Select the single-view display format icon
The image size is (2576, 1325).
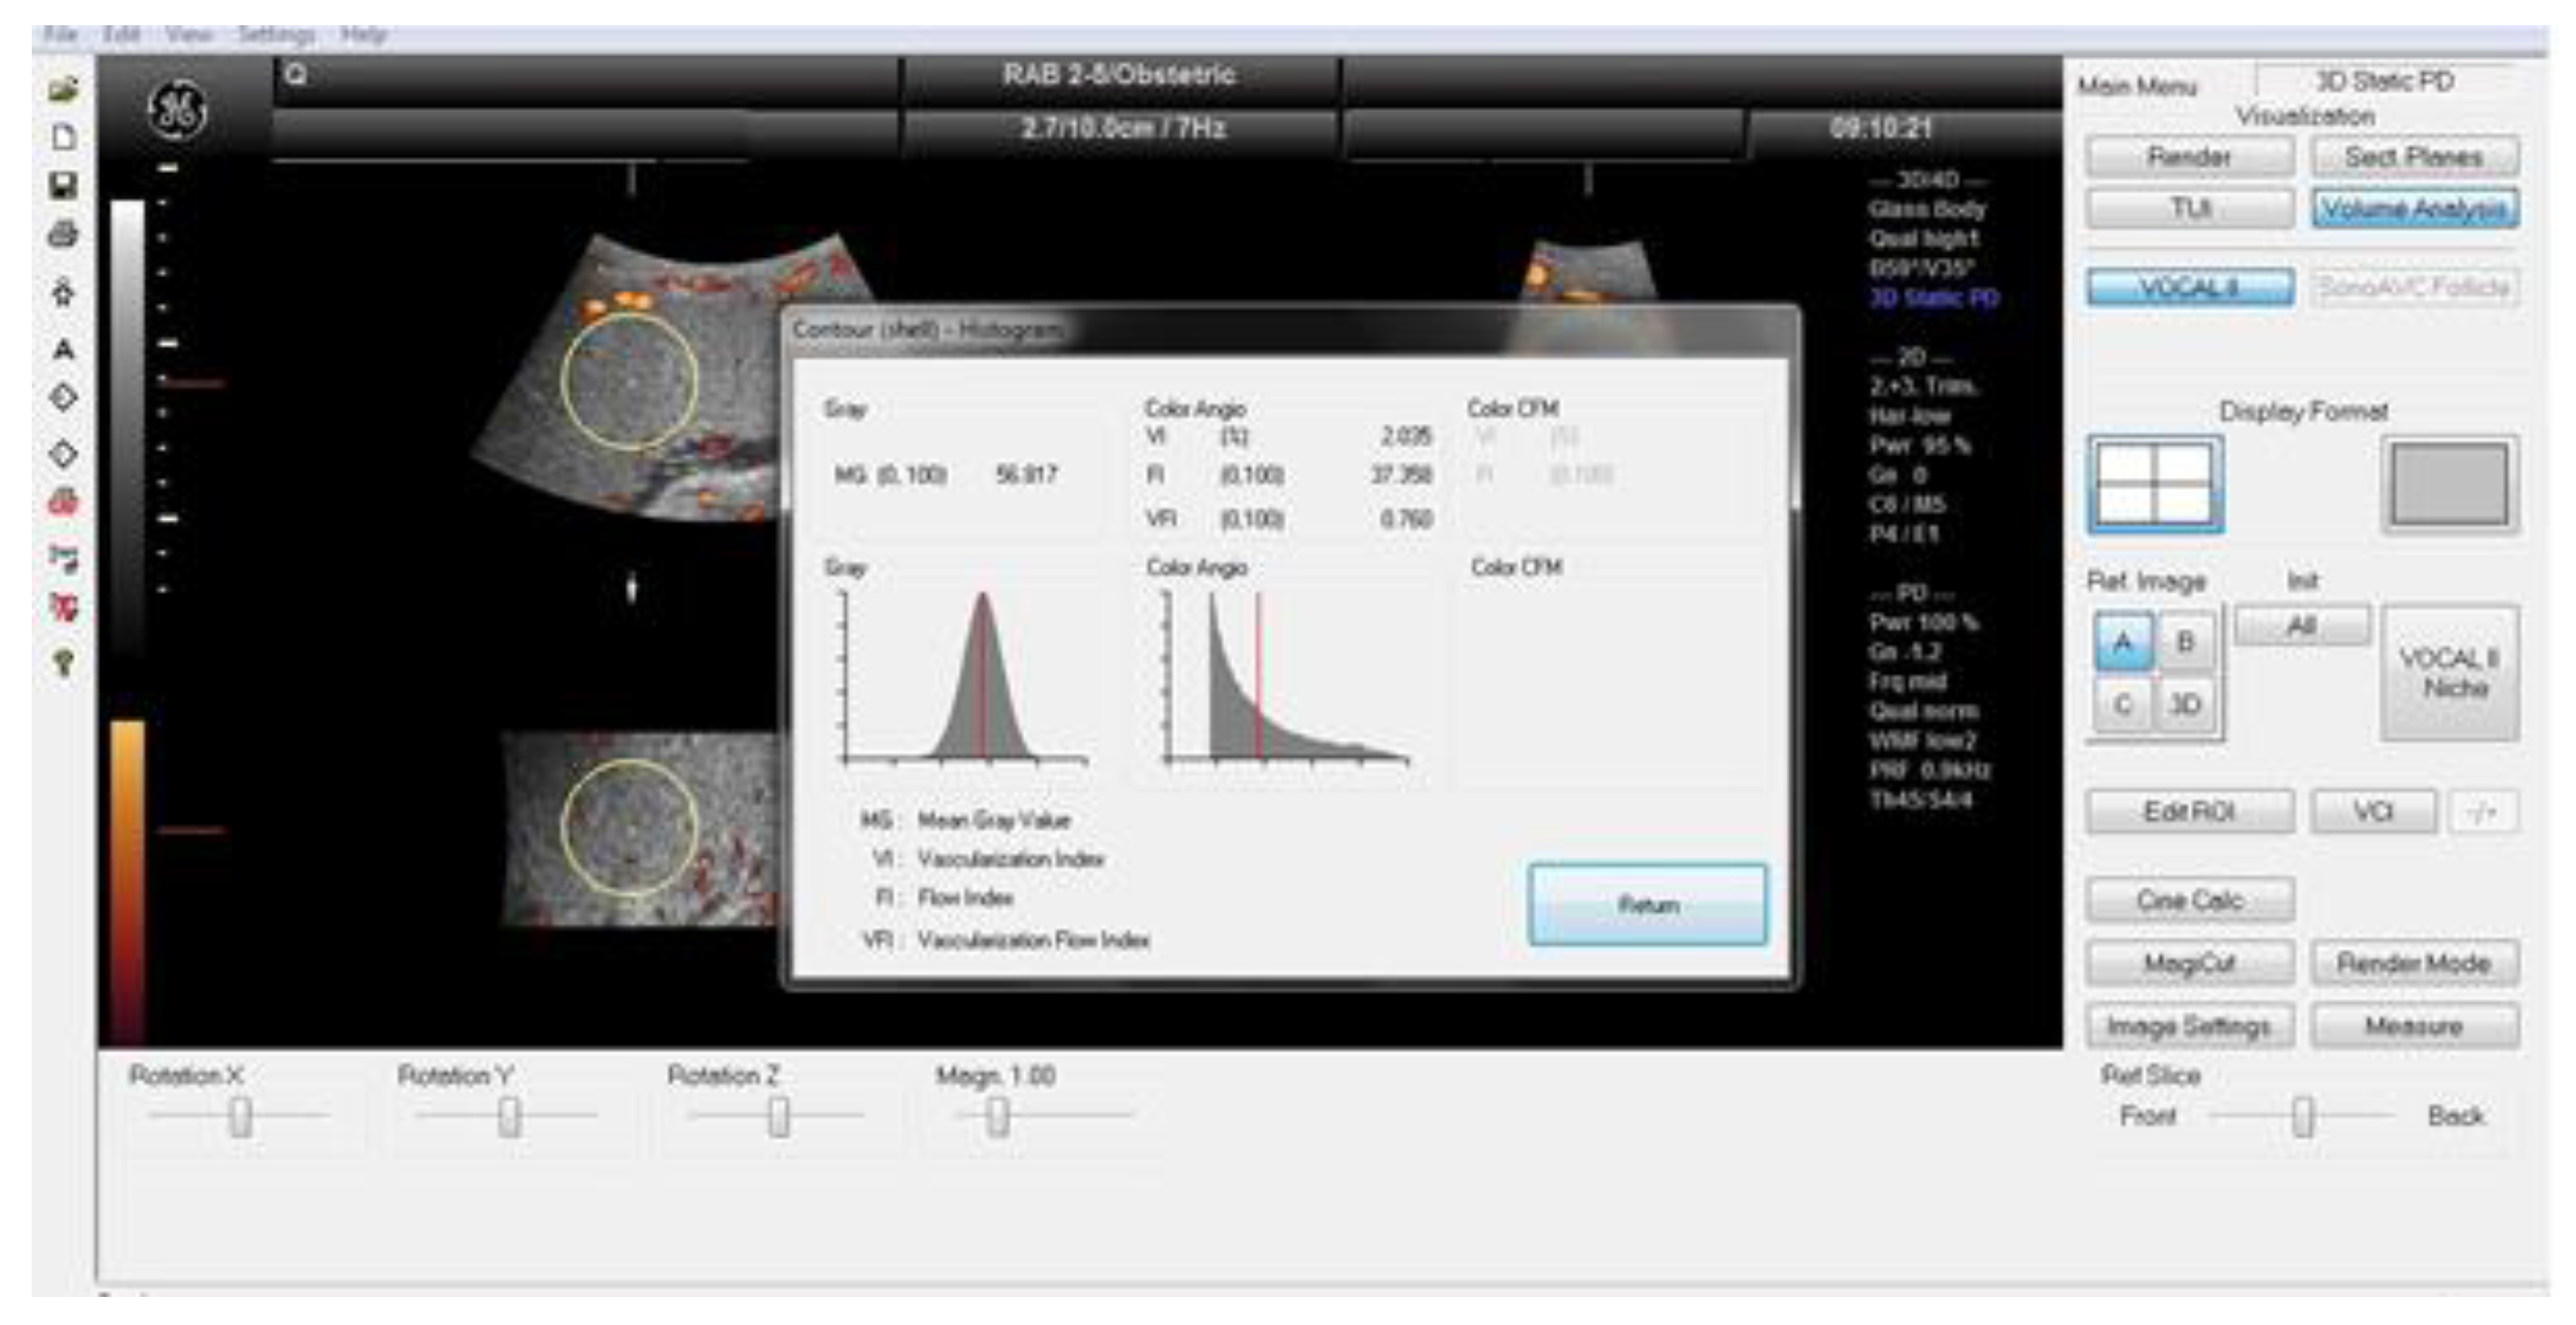(x=2449, y=484)
